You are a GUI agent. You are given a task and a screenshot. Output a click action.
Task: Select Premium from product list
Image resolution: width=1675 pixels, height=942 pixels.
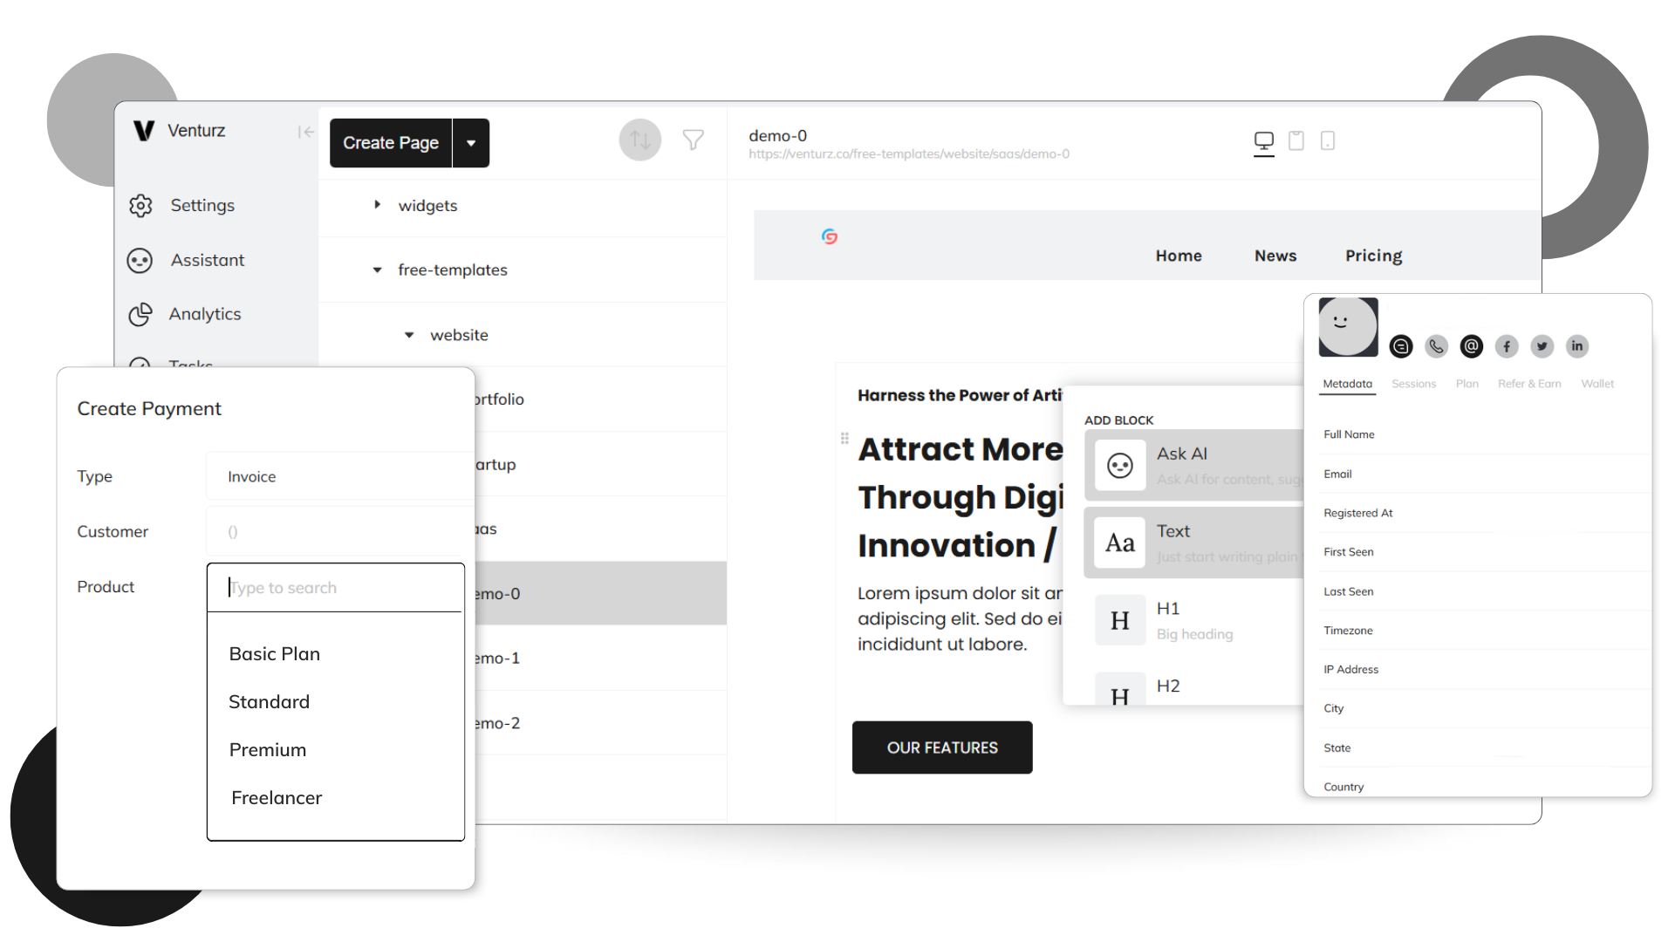(268, 750)
